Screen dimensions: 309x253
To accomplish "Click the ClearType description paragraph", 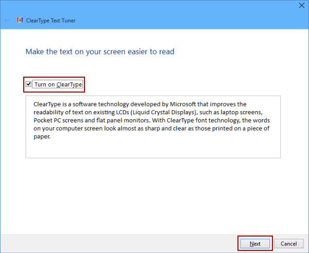I will tap(151, 120).
